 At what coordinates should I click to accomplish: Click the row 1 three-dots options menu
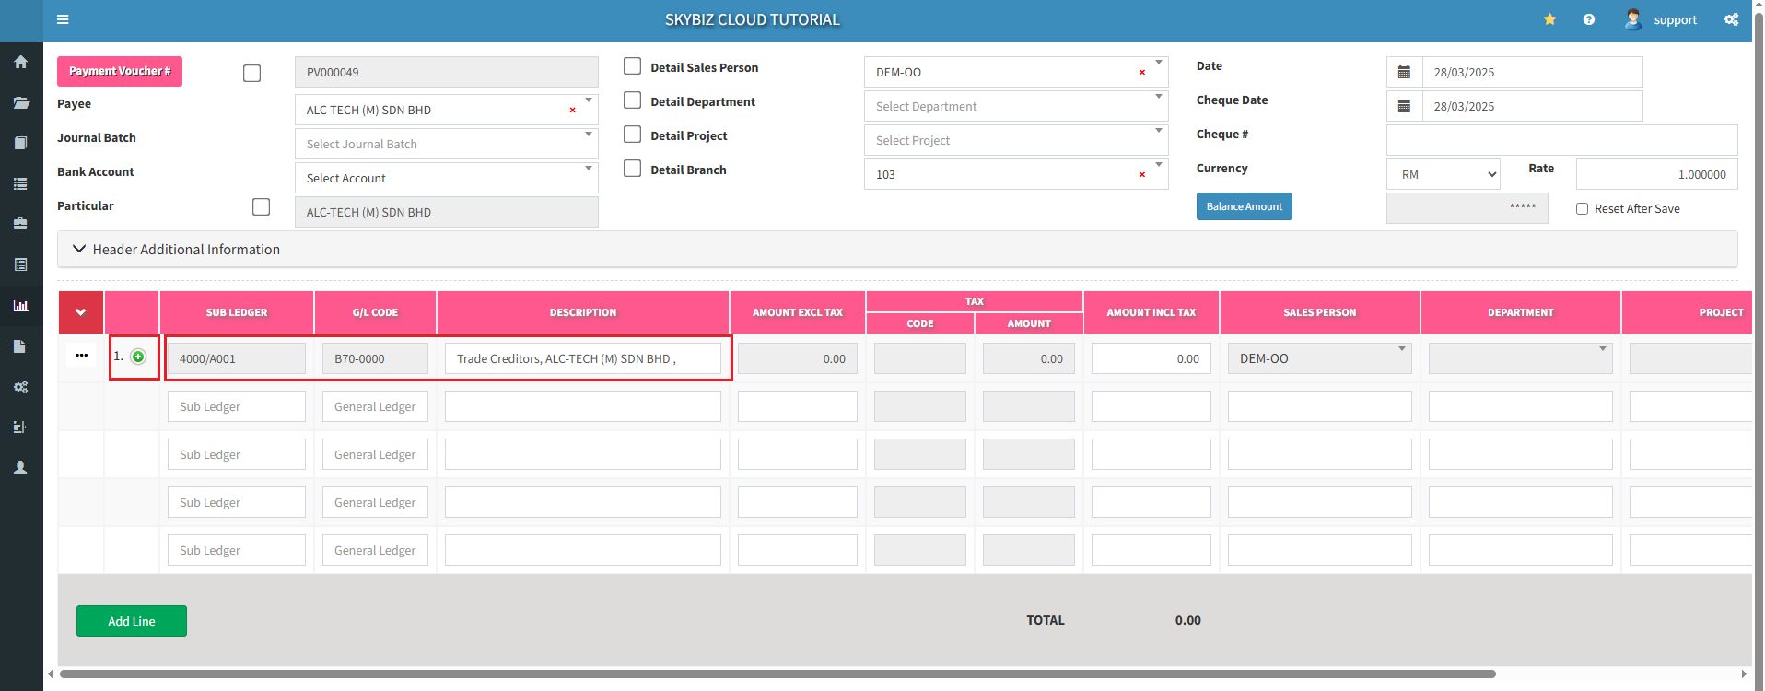coord(81,356)
